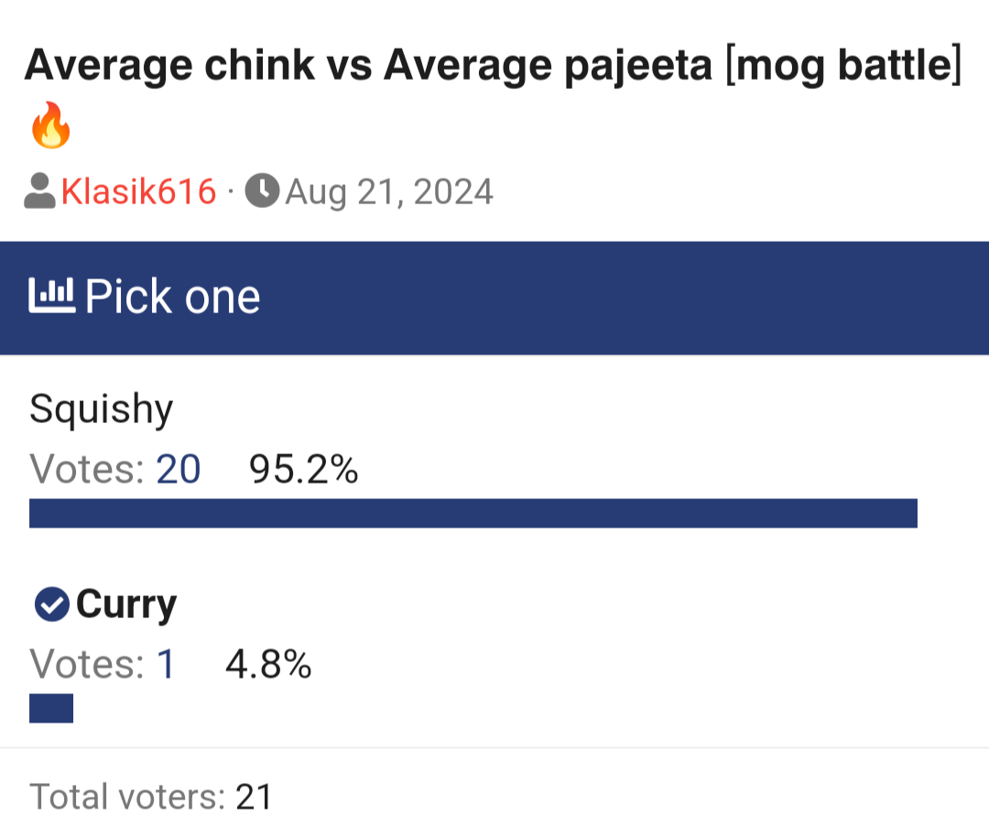This screenshot has width=989, height=815.
Task: Open the Klasik616 user profile link
Action: tap(138, 191)
